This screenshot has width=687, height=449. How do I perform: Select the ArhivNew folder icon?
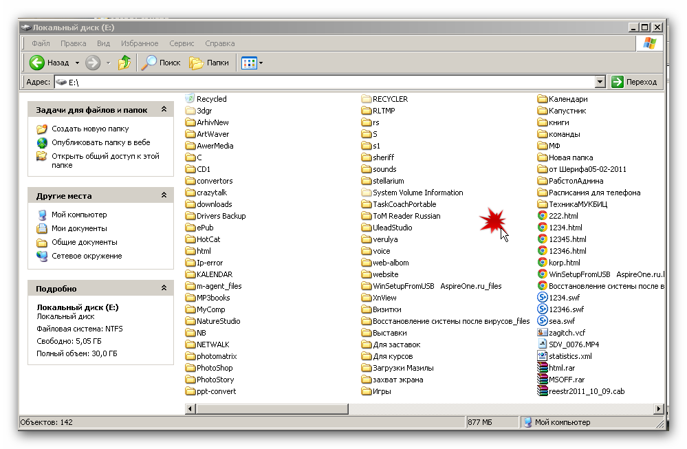pyautogui.click(x=190, y=122)
